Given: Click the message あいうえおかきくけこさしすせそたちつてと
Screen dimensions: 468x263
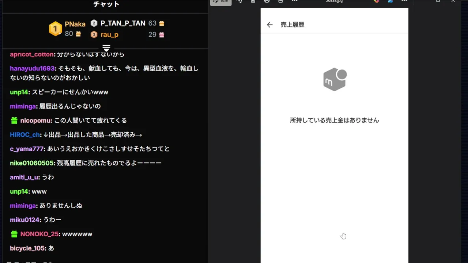Looking at the screenshot, I should point(109,149).
